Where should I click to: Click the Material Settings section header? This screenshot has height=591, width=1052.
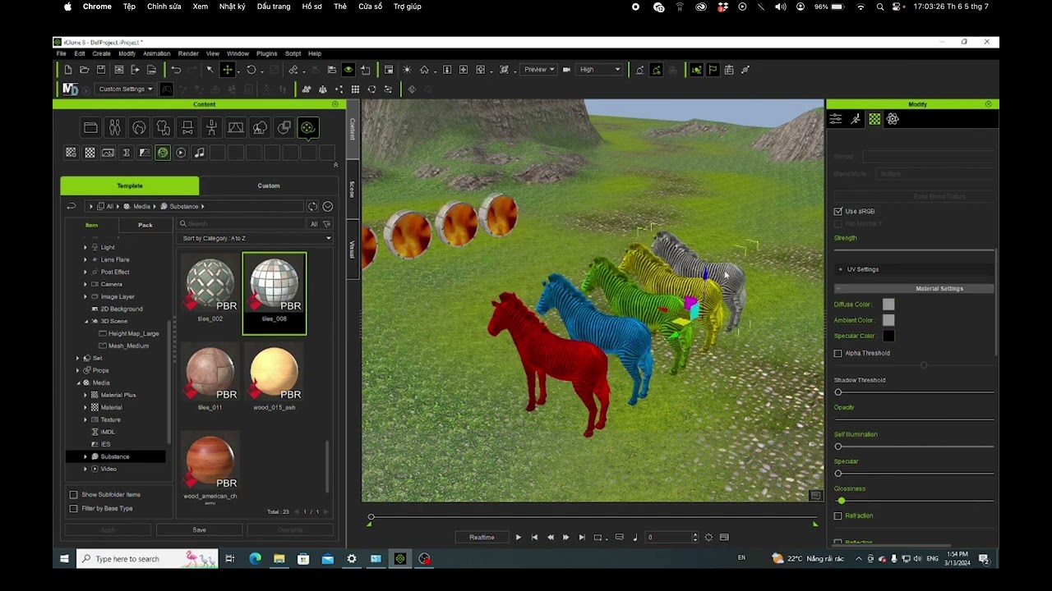pyautogui.click(x=914, y=288)
